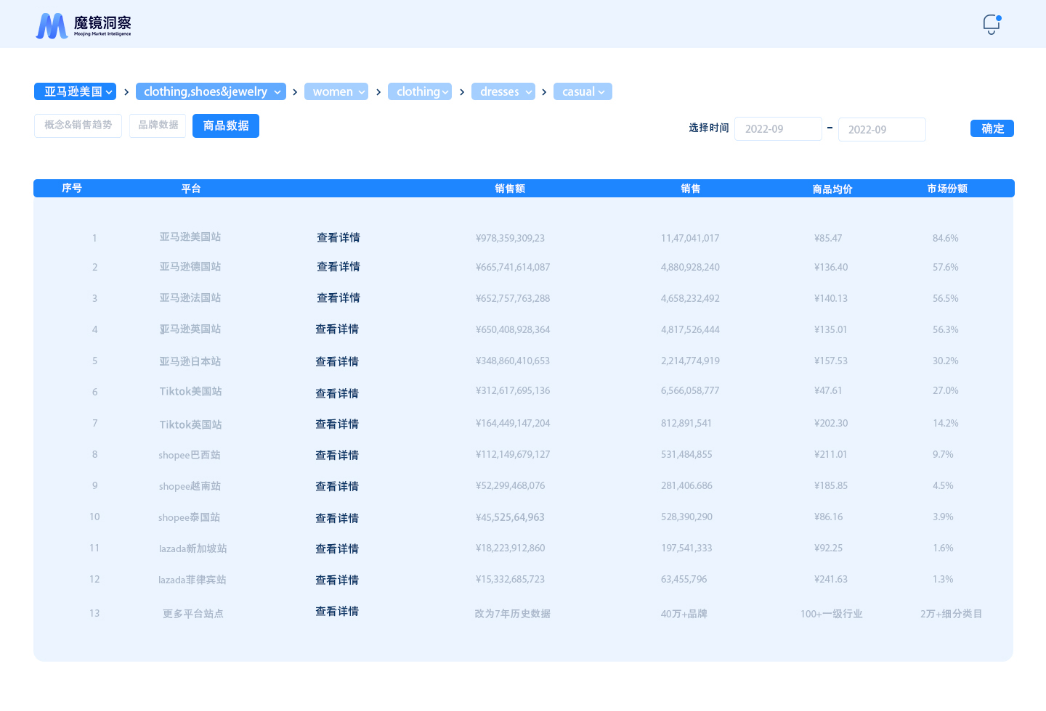The image size is (1046, 711).
Task: Select the 商品数据 tab
Action: 226,126
